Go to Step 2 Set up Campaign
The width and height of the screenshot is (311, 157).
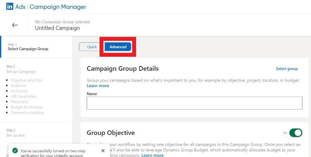[21, 69]
